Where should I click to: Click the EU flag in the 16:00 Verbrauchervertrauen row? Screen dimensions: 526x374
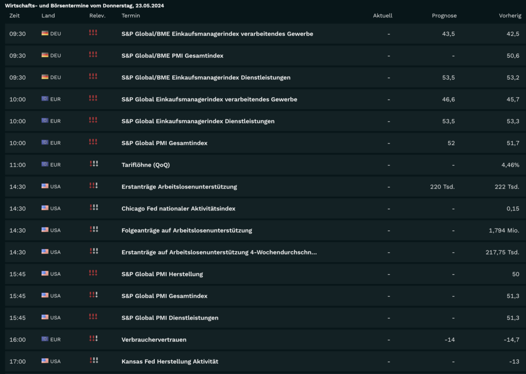click(x=45, y=339)
